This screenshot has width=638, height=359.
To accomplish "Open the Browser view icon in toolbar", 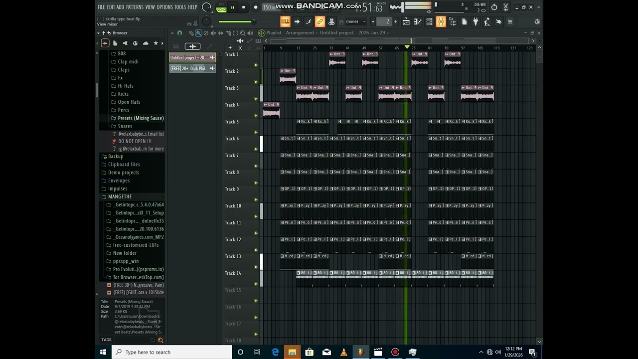I will click(453, 21).
